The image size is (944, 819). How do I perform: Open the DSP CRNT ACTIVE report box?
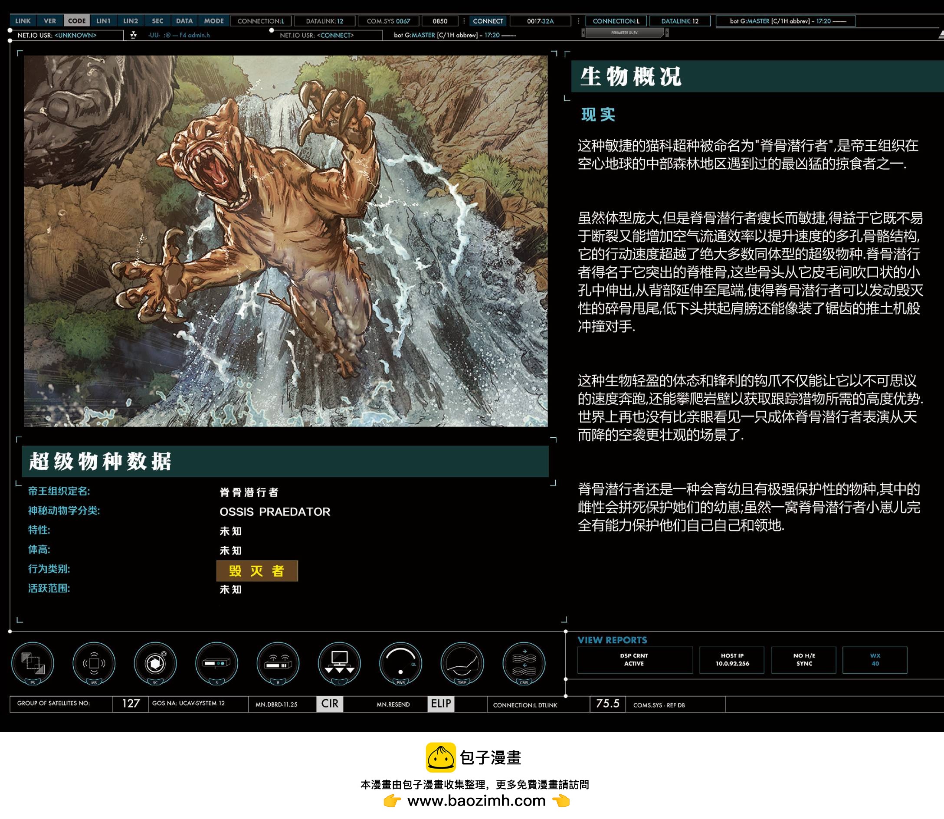coord(635,659)
